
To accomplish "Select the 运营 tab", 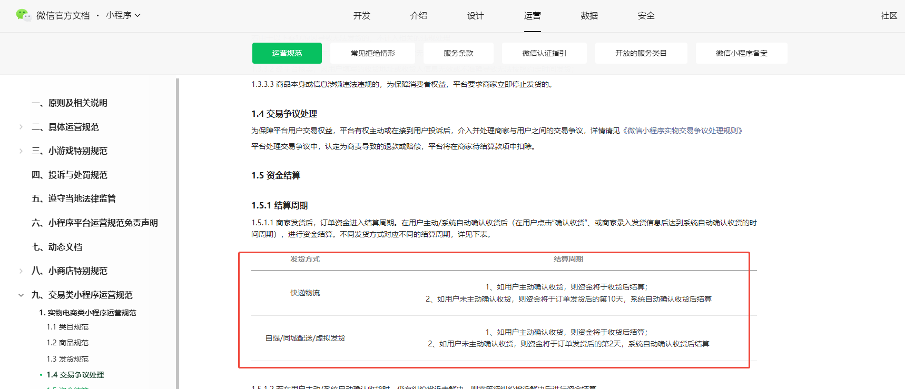I will point(533,16).
